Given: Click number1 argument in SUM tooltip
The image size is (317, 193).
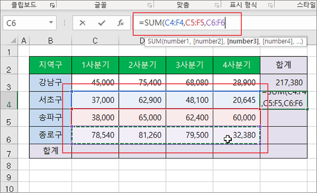Looking at the screenshot, I should (x=176, y=41).
